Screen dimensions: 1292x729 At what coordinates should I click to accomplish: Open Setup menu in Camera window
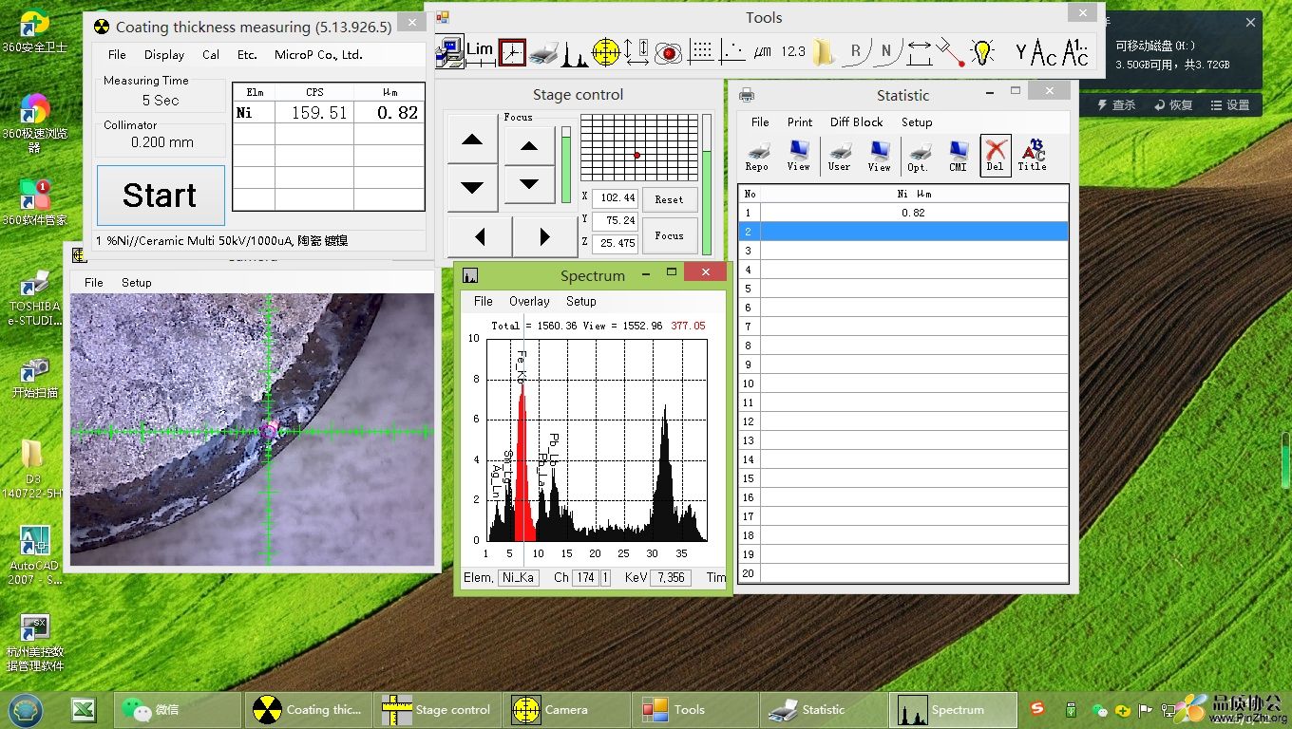136,282
